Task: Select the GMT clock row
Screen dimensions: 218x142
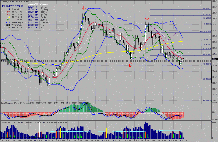Action: [37, 25]
